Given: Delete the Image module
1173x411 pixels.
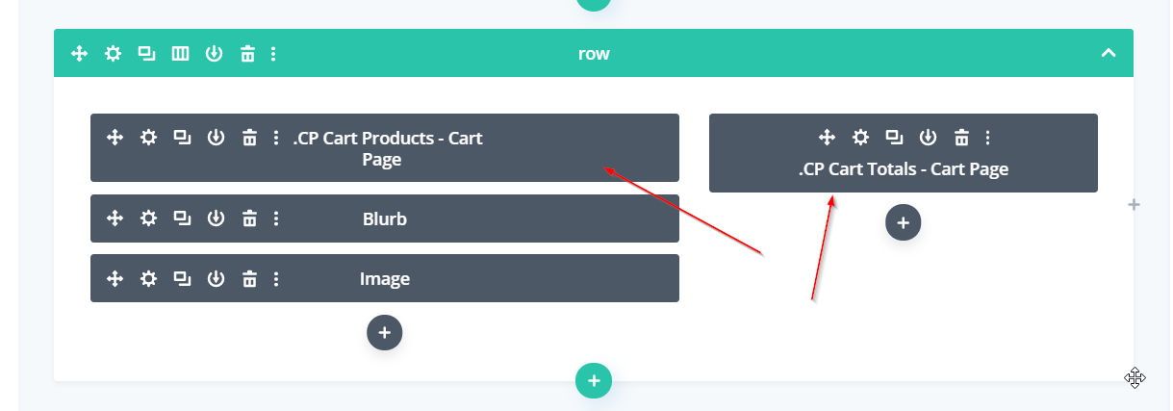Looking at the screenshot, I should point(249,279).
